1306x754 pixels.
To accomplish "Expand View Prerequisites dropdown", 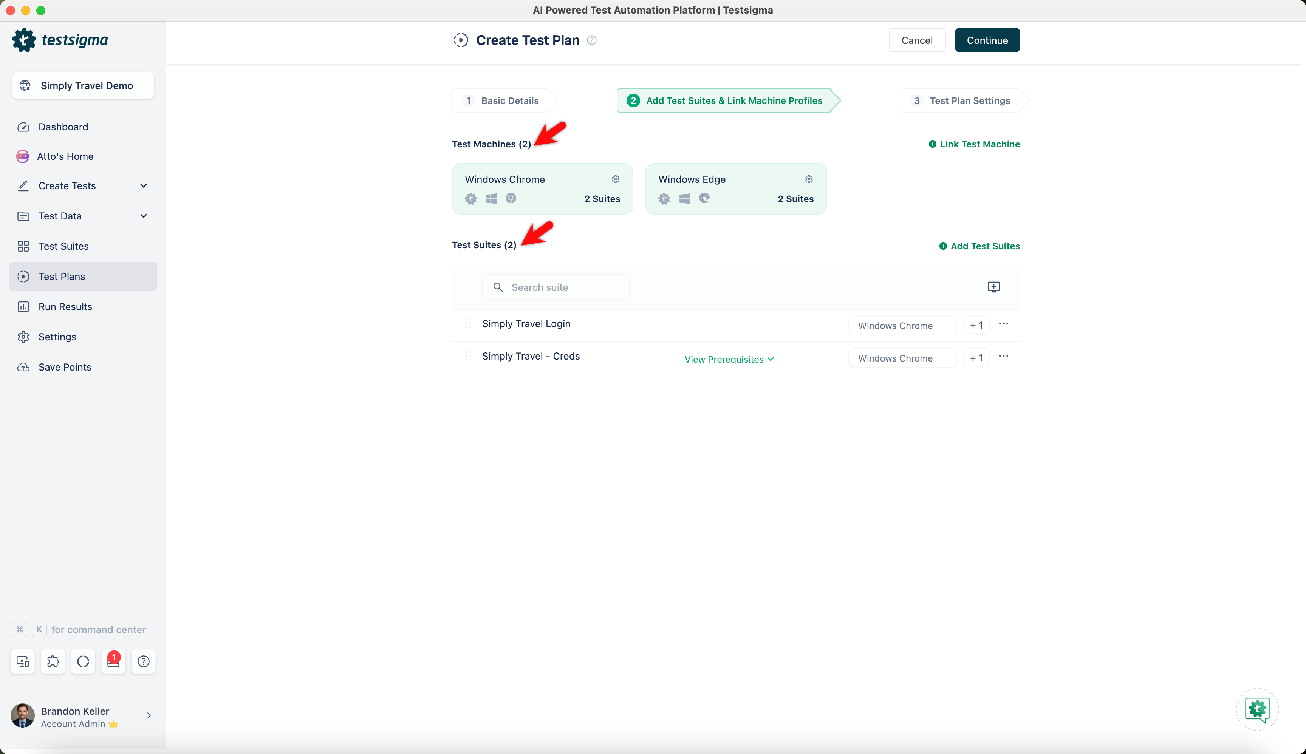I will pyautogui.click(x=729, y=359).
